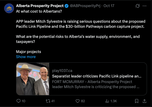This screenshot has width=152, height=107.
Task: Click the 41 reposts count
Action: (53, 101)
